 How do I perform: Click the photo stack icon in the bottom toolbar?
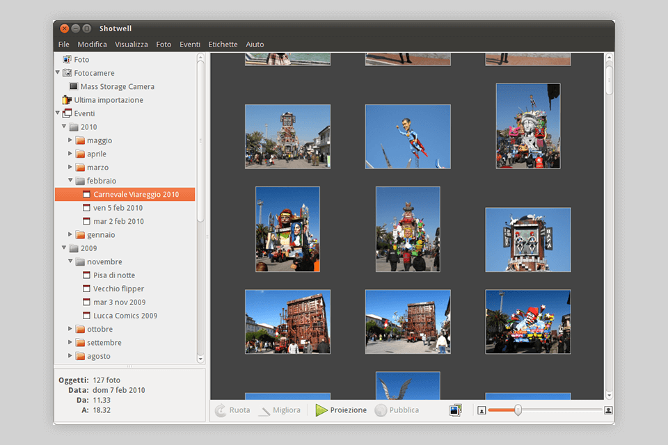point(456,410)
